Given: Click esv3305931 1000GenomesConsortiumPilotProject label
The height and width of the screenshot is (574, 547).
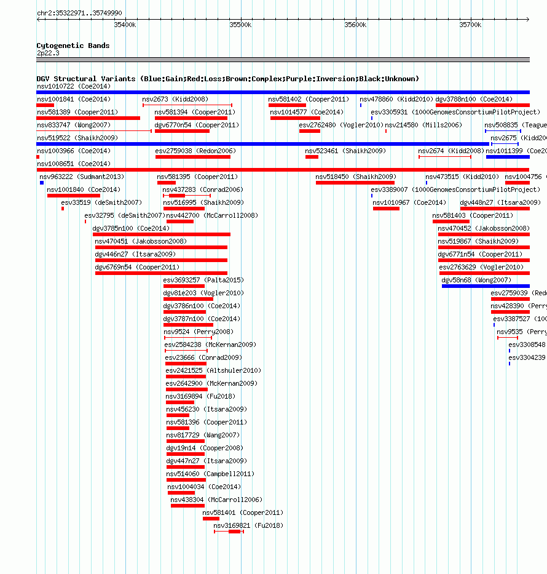Looking at the screenshot, I should tap(455, 112).
